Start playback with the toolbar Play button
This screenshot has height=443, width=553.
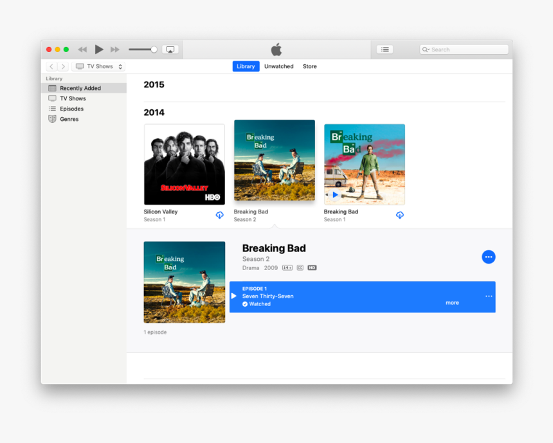99,50
